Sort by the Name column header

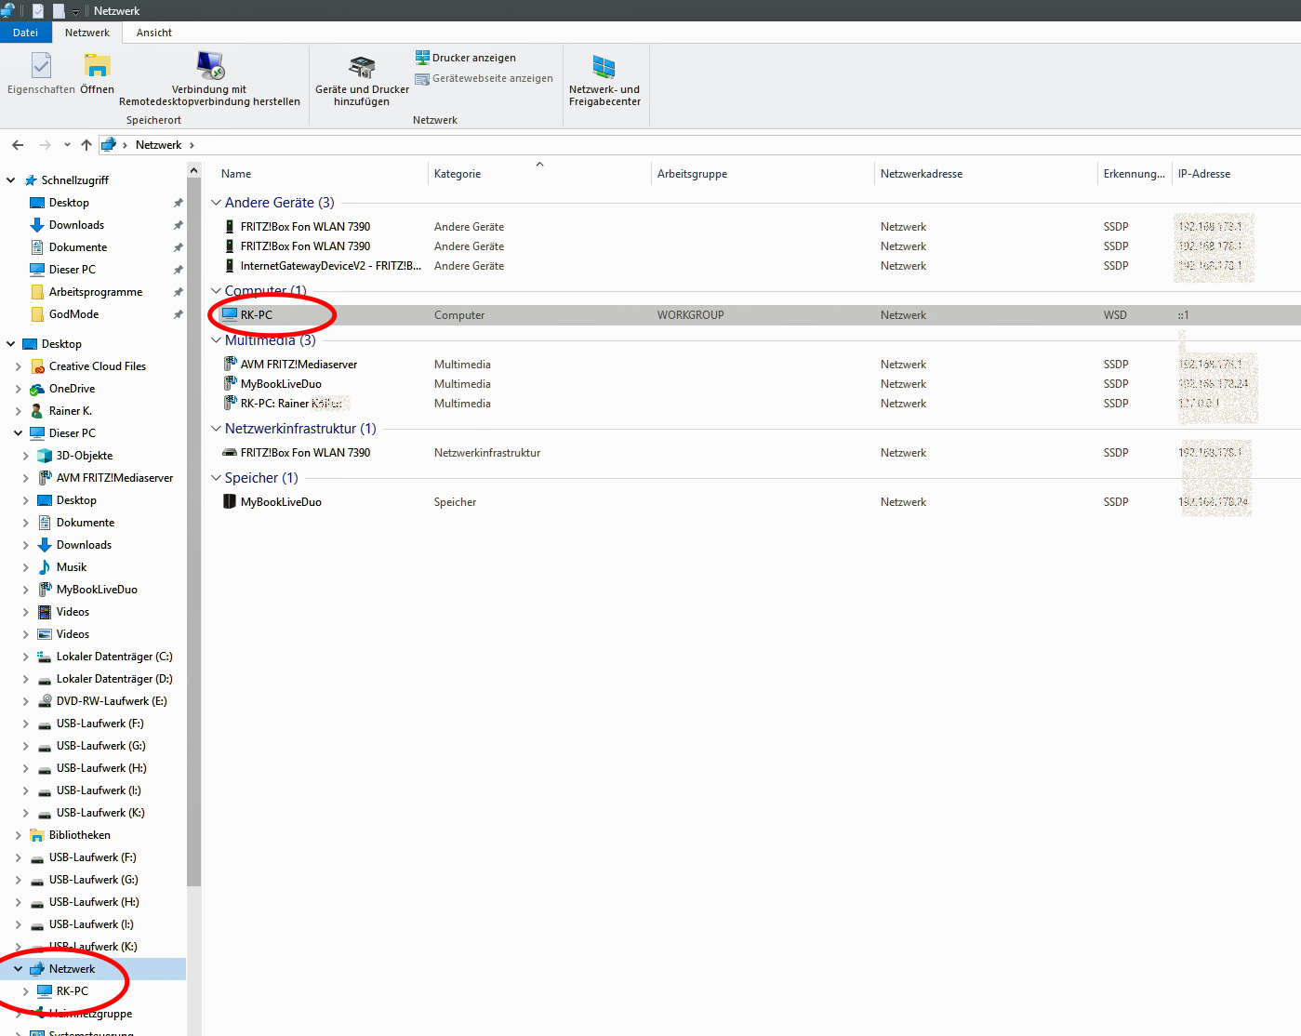(x=236, y=174)
